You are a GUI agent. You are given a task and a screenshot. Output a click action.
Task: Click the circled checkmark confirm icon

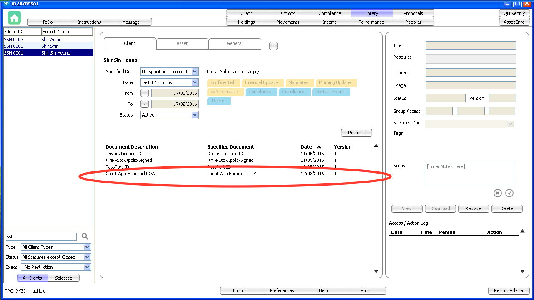pos(509,193)
